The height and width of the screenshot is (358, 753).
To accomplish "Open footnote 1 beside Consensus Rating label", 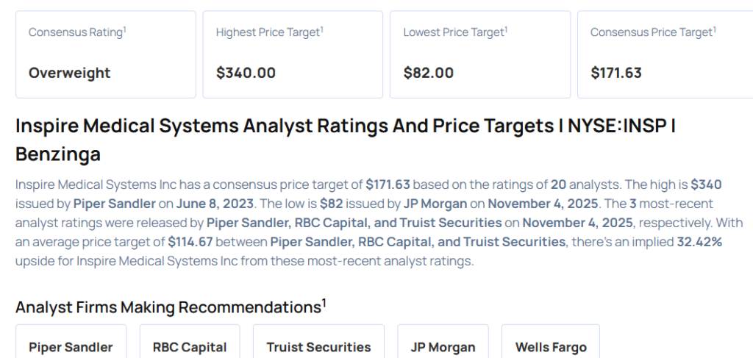I will (x=125, y=29).
